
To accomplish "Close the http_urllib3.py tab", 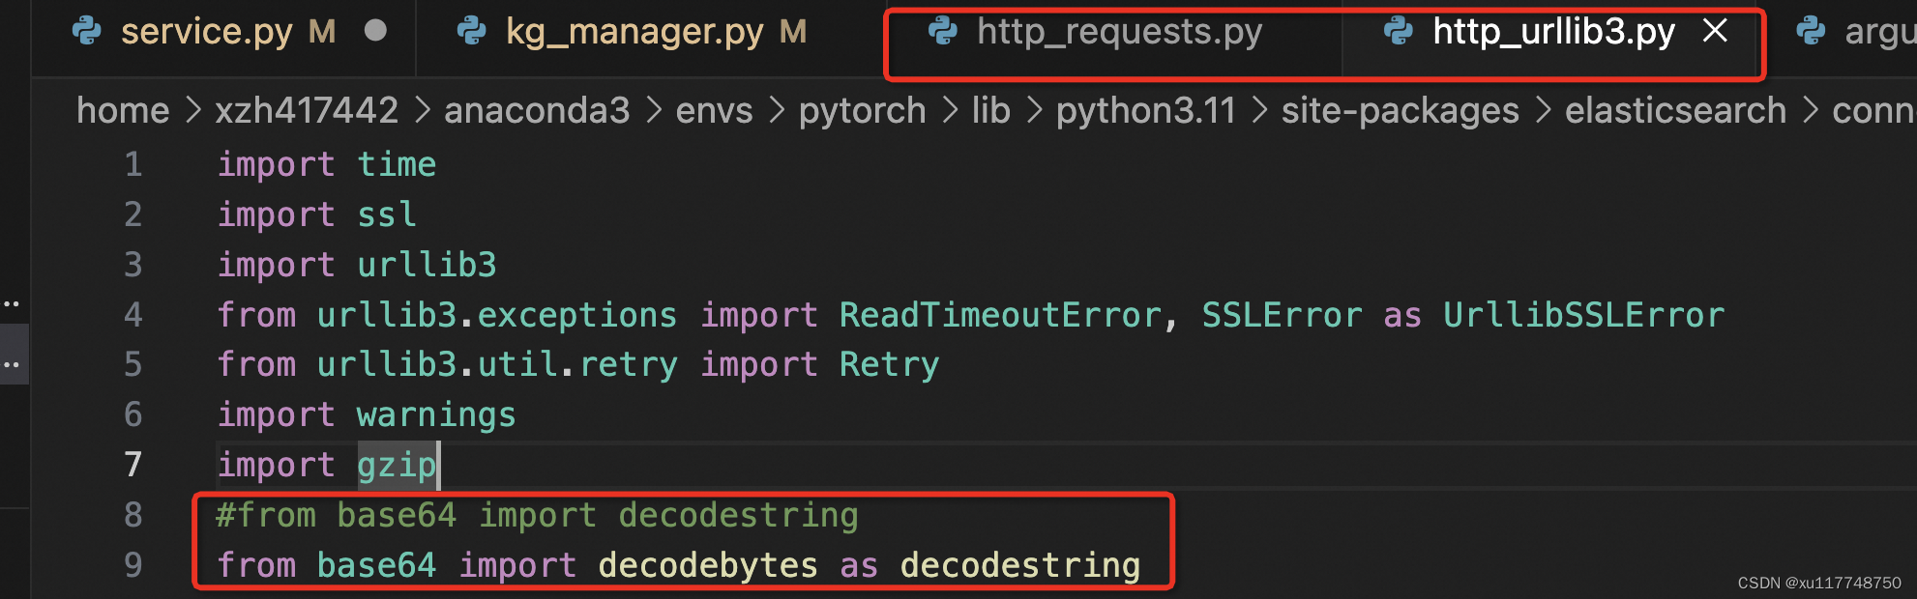I will [x=1714, y=31].
